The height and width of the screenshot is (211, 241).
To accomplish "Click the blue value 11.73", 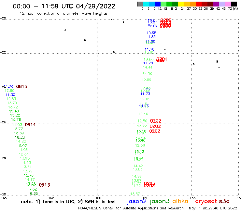I will [145, 94].
